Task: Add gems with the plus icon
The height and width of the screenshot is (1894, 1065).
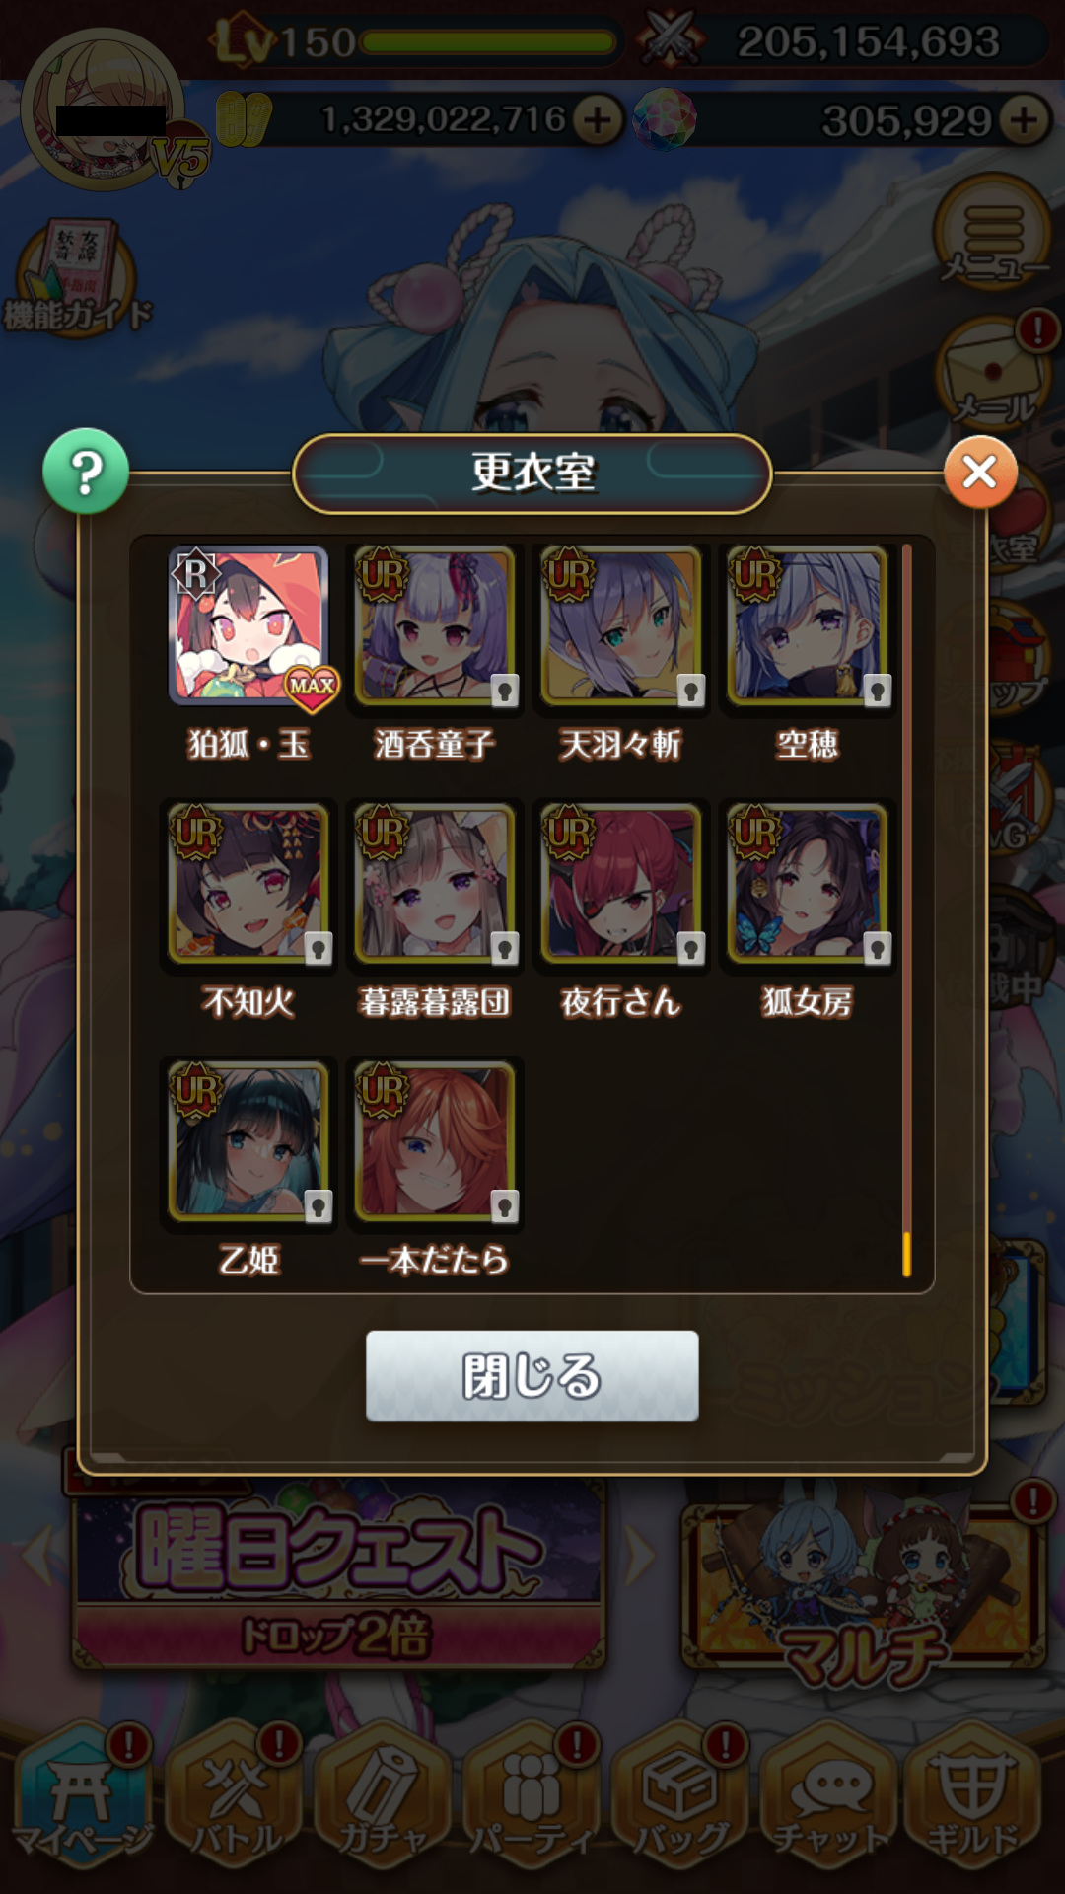Action: (1024, 120)
